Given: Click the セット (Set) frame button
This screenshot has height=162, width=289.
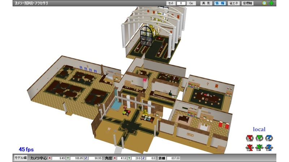Looking at the screenshot, I should (x=171, y=3).
